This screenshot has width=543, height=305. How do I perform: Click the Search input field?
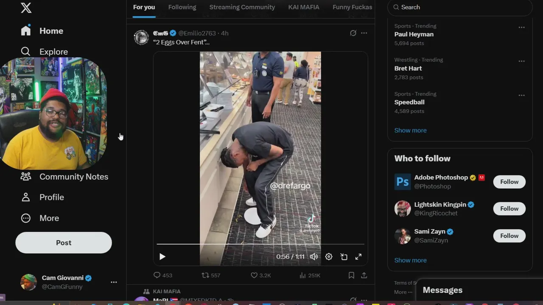click(x=462, y=7)
